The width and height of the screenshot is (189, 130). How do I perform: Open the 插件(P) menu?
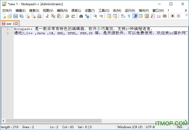tap(144, 11)
